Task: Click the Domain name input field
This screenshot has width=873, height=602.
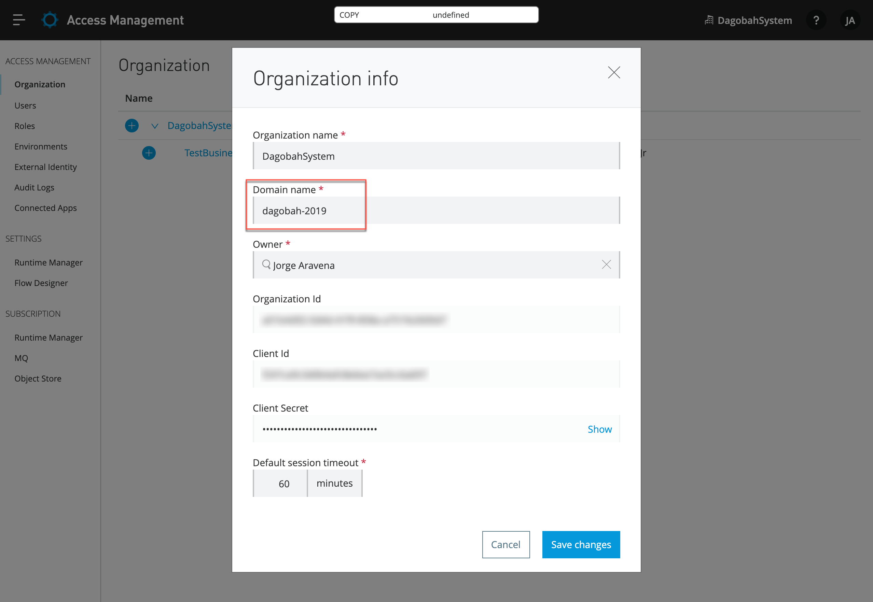Action: (x=436, y=211)
